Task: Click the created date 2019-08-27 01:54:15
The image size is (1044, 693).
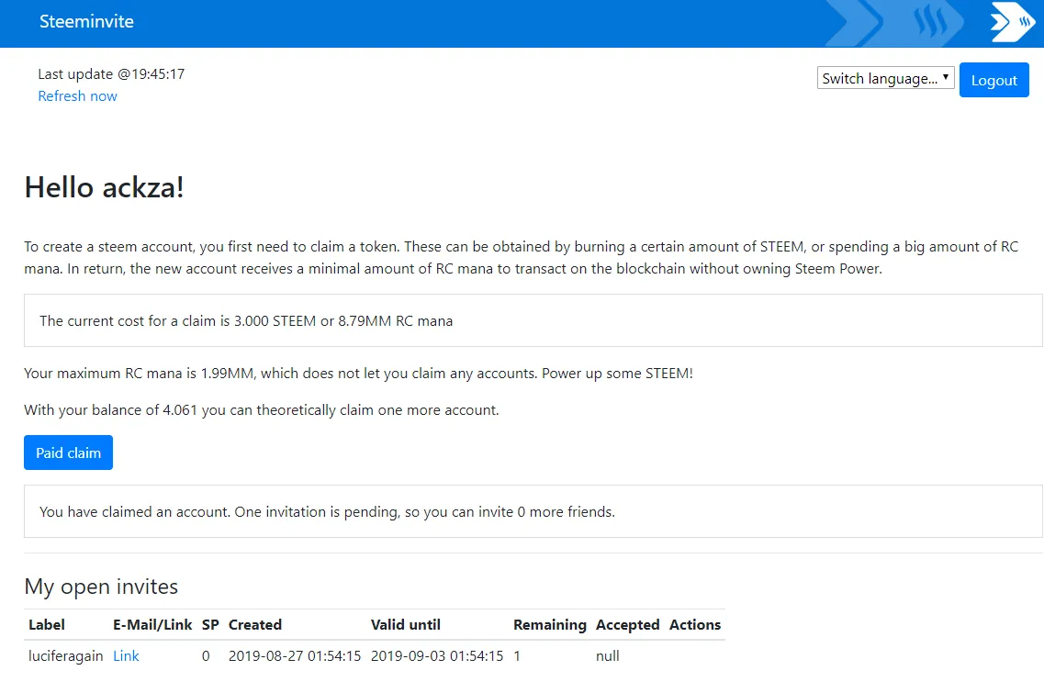Action: point(295,655)
